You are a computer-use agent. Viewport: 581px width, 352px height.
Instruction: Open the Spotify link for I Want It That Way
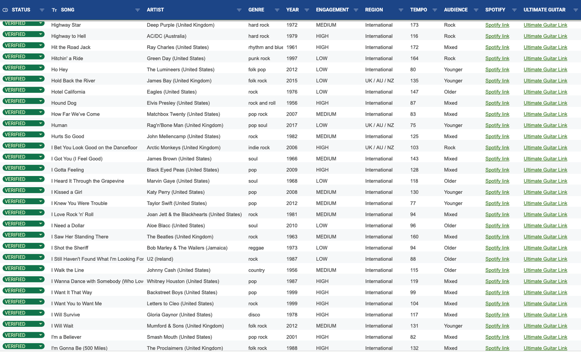[x=497, y=292]
